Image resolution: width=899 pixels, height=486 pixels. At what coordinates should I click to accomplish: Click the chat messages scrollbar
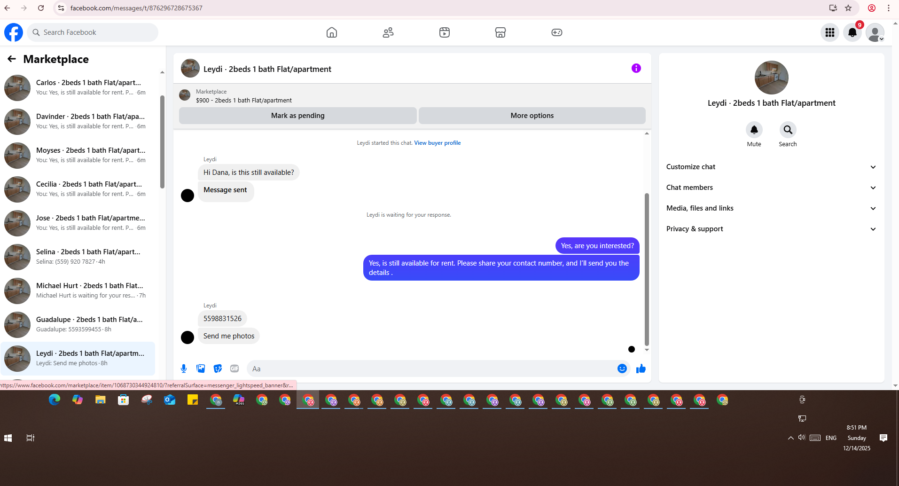pos(647,269)
